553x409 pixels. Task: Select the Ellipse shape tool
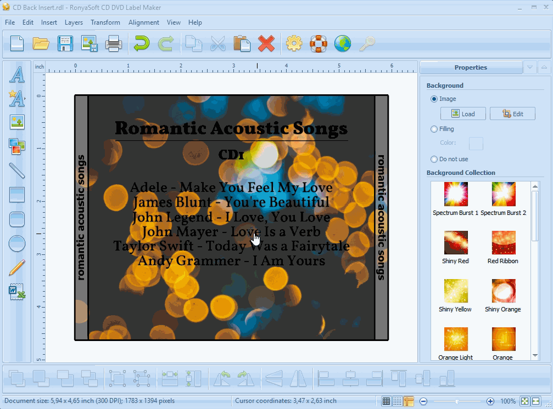click(x=17, y=243)
